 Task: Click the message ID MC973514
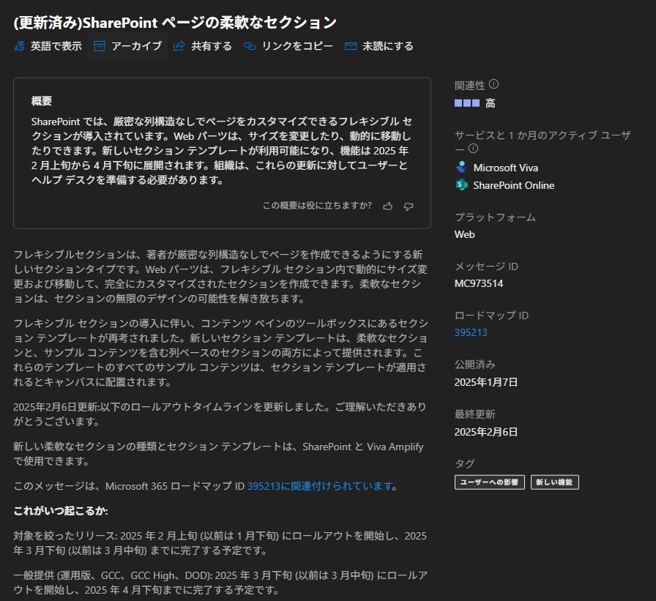point(479,283)
